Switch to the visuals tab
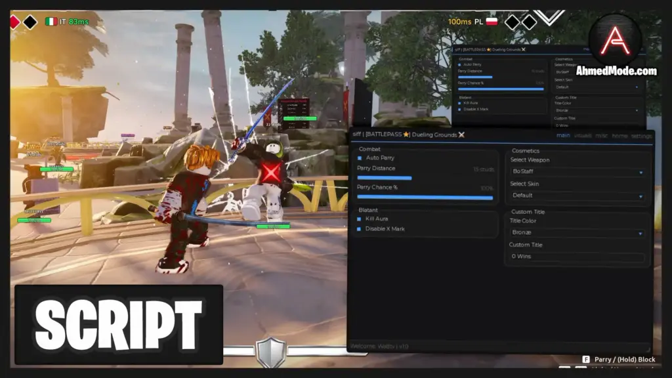 [583, 136]
